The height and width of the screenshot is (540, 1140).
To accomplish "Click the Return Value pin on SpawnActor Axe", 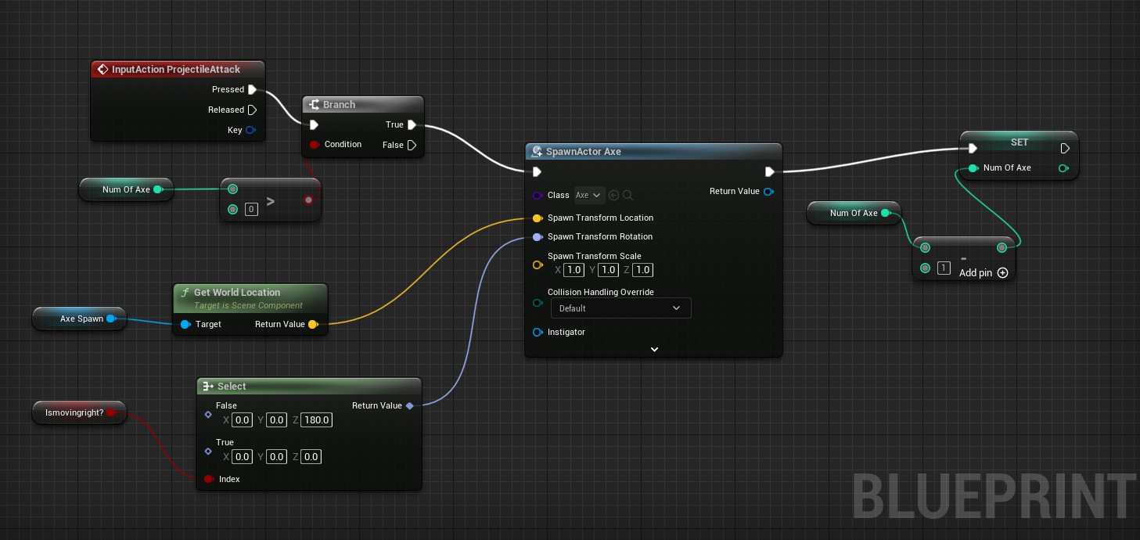I will click(x=768, y=192).
